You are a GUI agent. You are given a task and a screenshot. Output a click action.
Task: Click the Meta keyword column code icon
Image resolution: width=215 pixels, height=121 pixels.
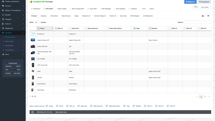[x=86, y=29]
